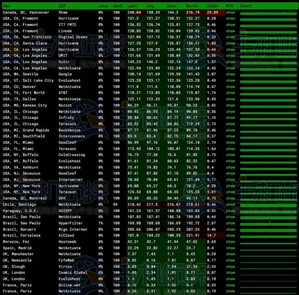Open MTR show link for Fremont Linode

click(x=230, y=31)
